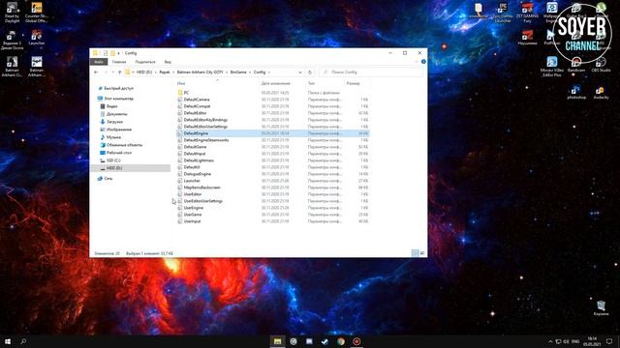
Task: Sort by Размер column header
Action: [x=353, y=83]
